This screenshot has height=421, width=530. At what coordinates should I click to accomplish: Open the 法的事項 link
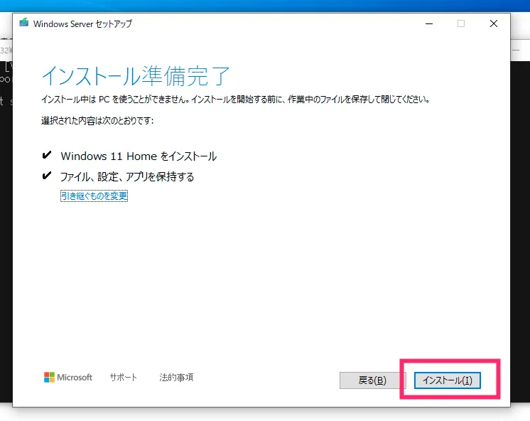(x=176, y=378)
